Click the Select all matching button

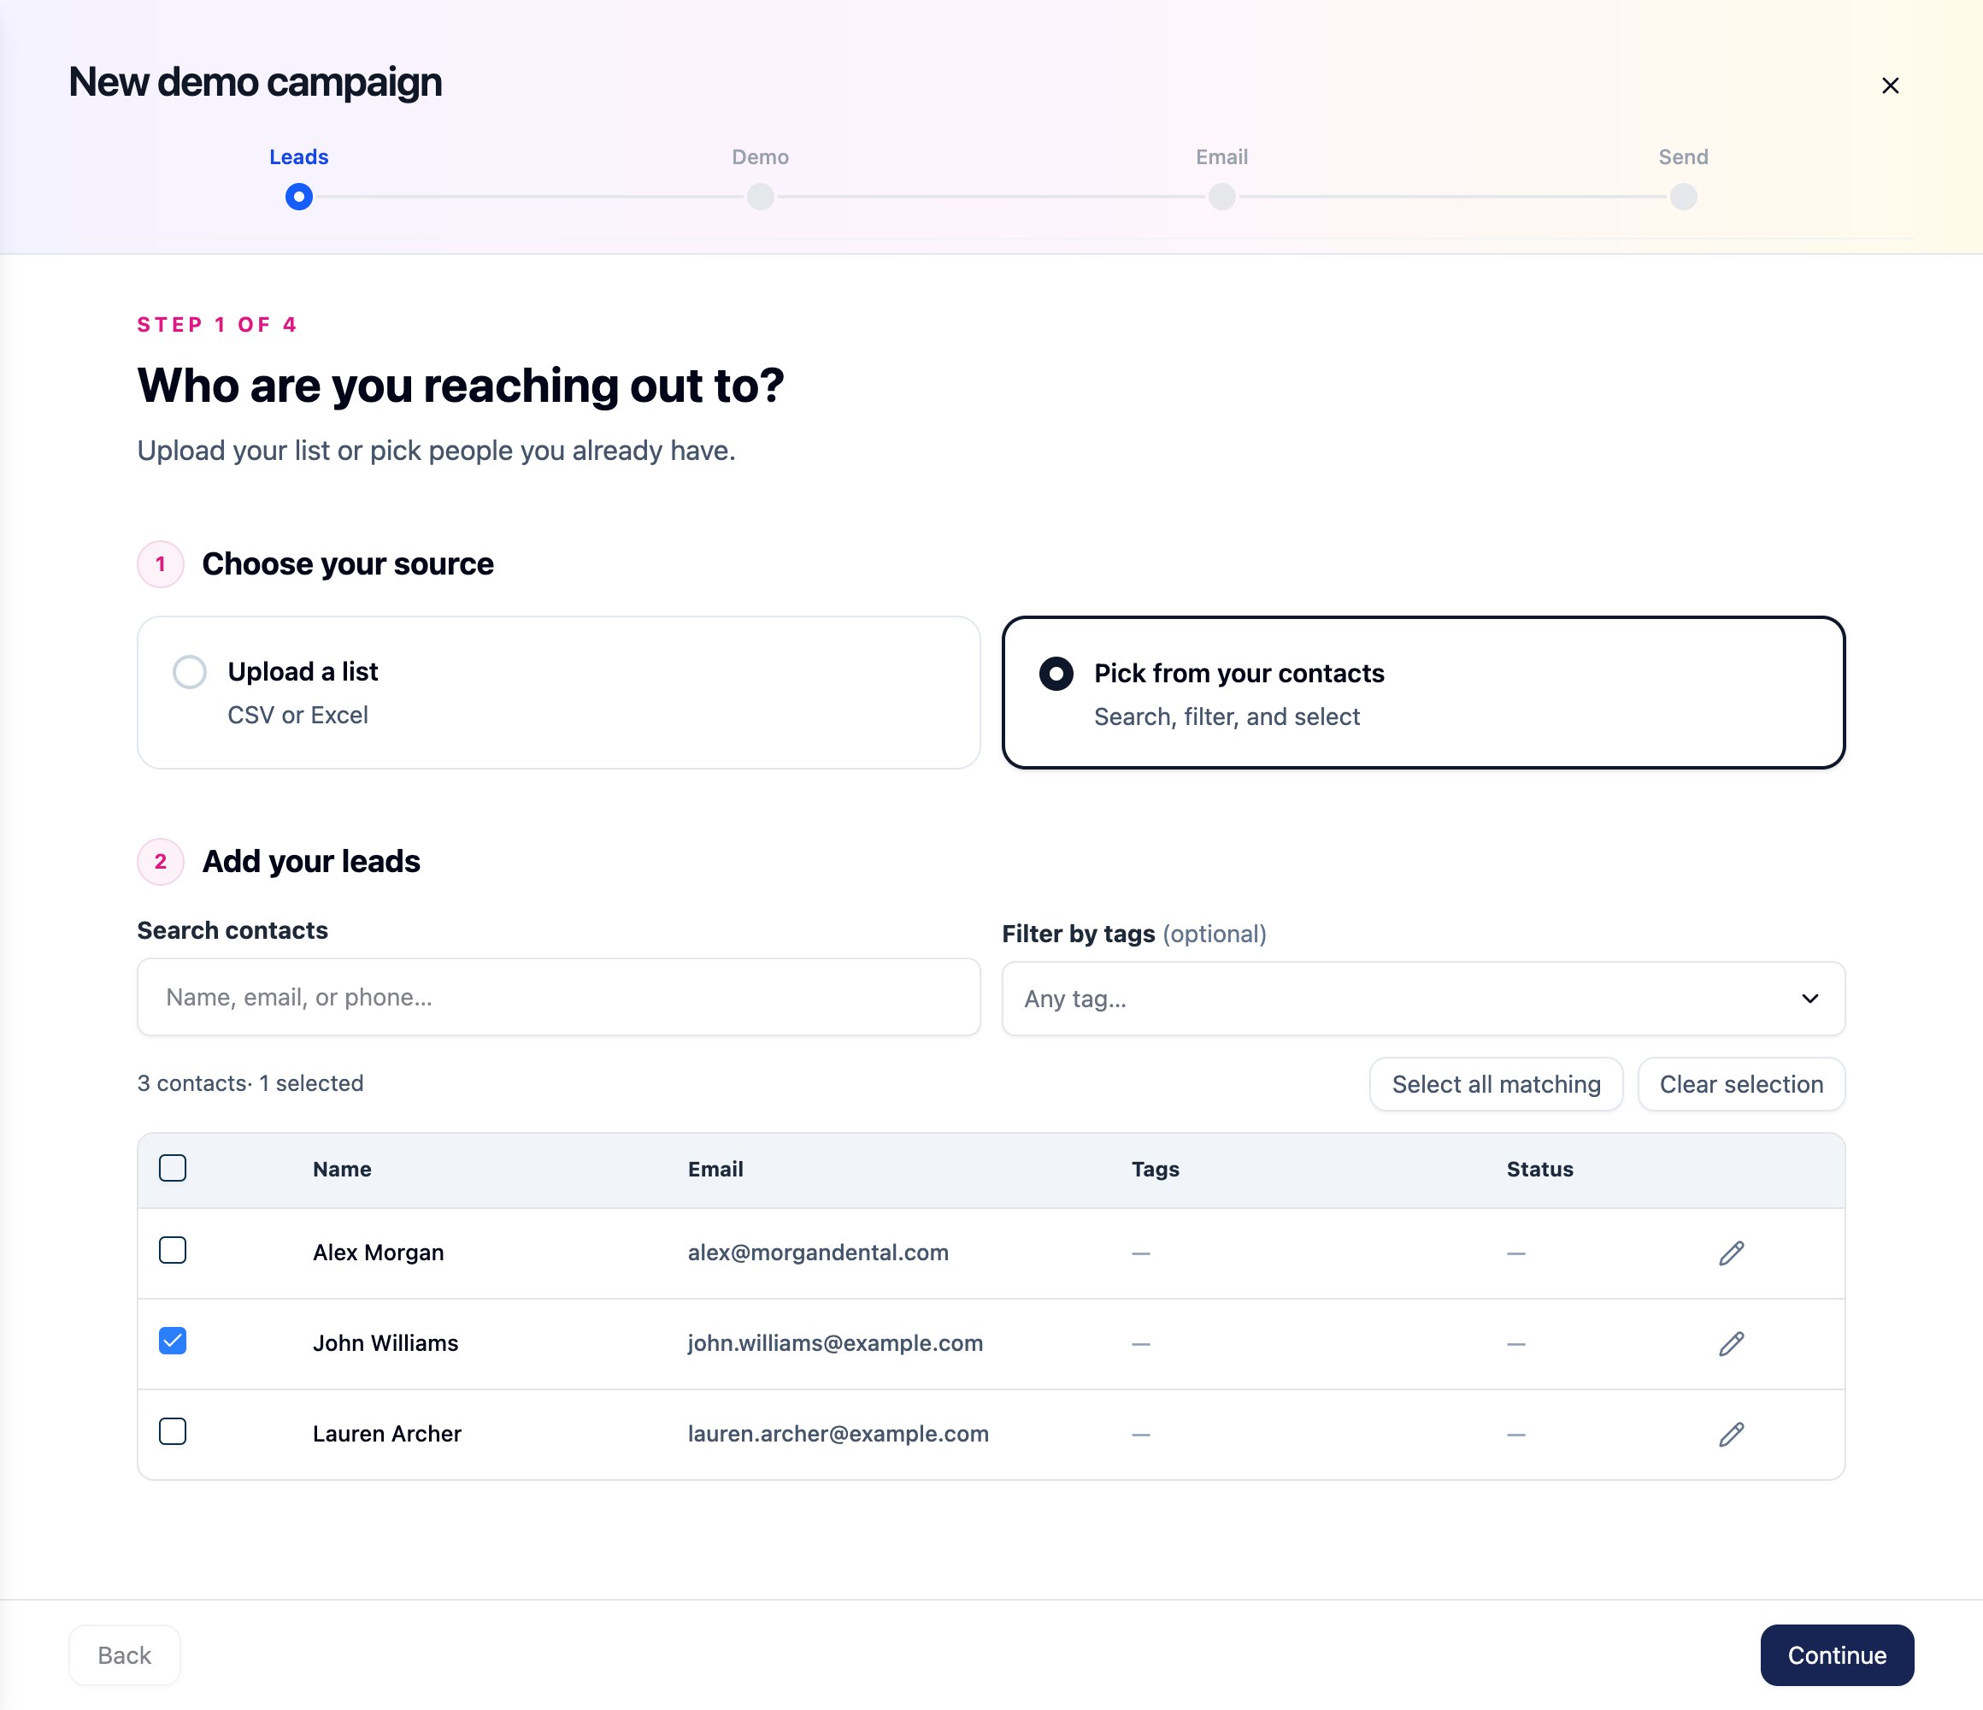click(x=1496, y=1085)
